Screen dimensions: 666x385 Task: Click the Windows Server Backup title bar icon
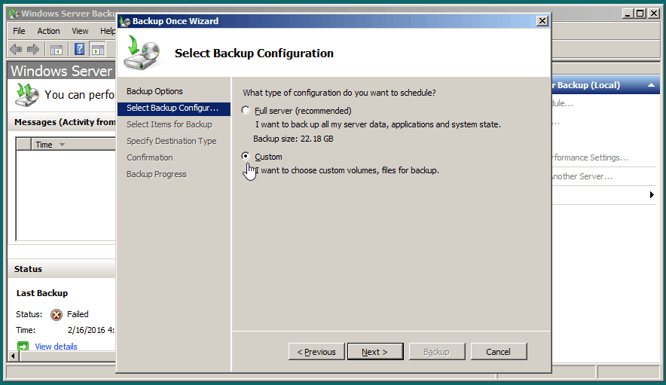coord(14,14)
